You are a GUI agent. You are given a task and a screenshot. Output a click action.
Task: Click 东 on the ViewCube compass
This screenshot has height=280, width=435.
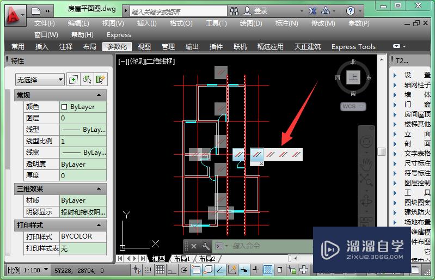(x=369, y=78)
